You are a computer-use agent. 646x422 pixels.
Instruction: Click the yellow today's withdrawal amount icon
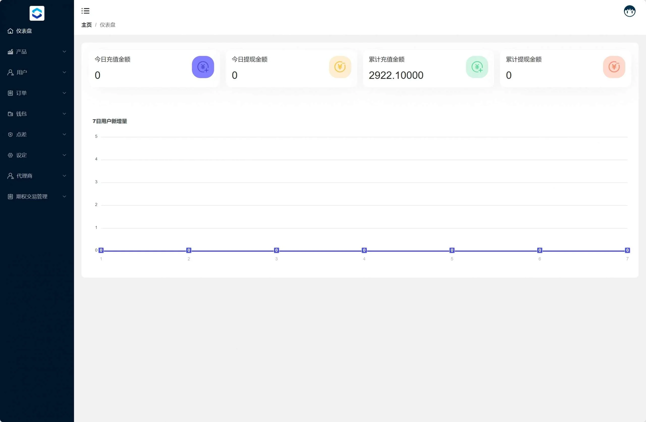tap(340, 67)
